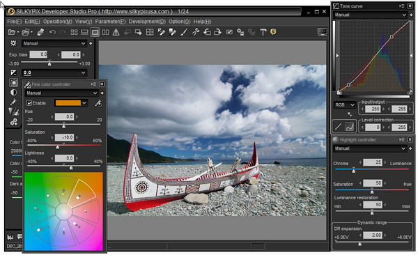Open Fine color controller Manual dropdown

pos(61,93)
